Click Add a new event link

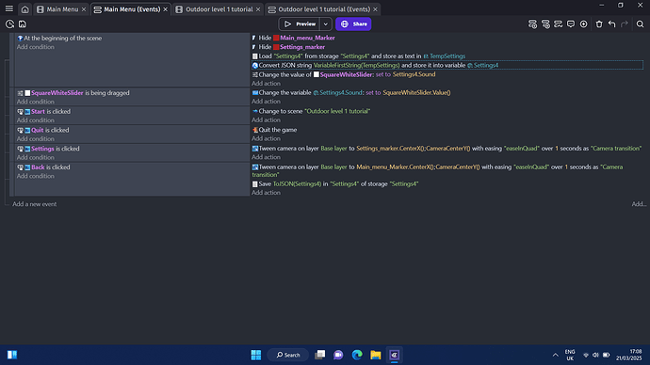tap(35, 204)
